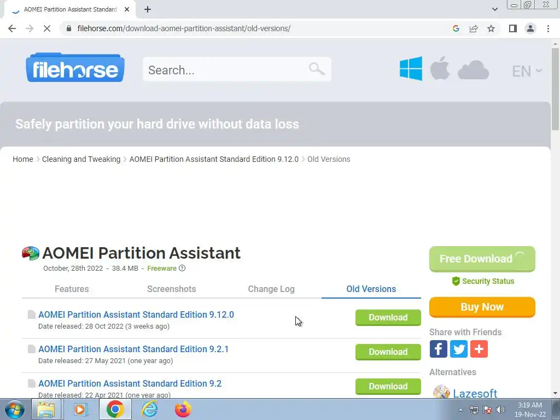Download version 9.2
Image resolution: width=560 pixels, height=420 pixels.
(388, 387)
